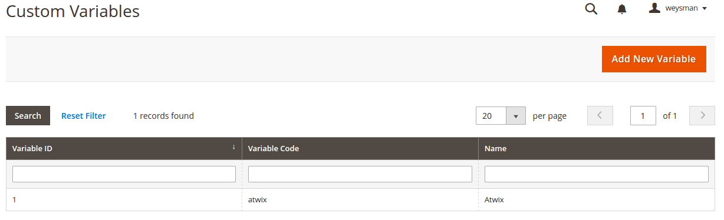Screen dimensions: 724x220
Task: Open the per page dropdown arrow
Action: click(x=516, y=116)
